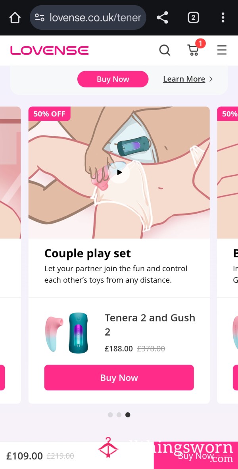Select the third active carousel dot

pyautogui.click(x=127, y=415)
